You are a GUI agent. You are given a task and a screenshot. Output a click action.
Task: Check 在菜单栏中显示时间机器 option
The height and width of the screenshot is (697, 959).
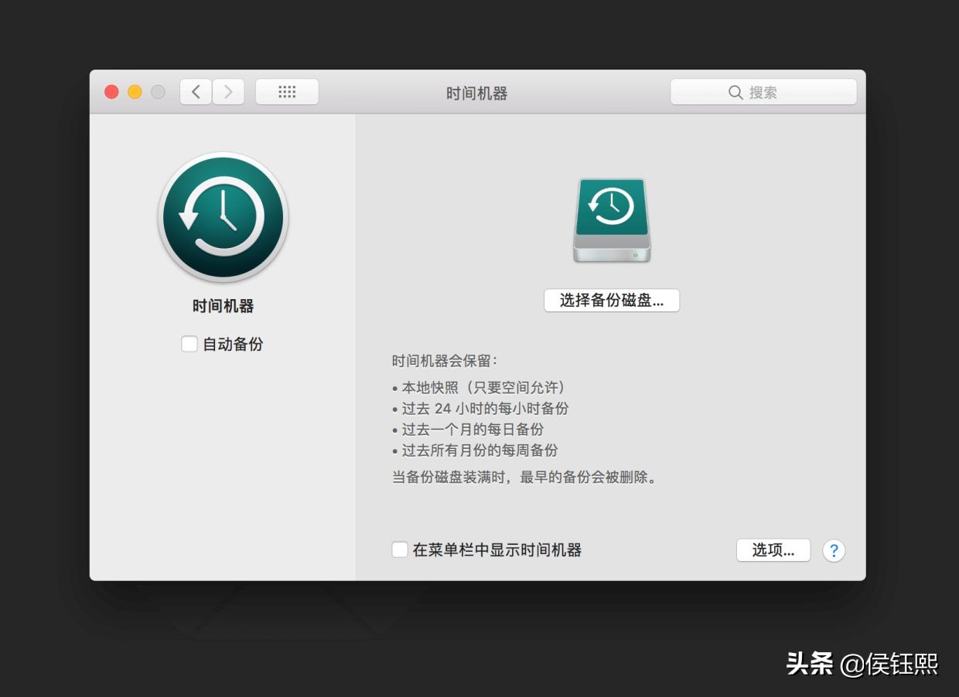pyautogui.click(x=400, y=549)
